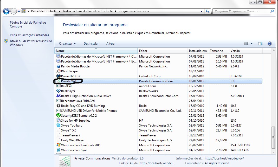Screen dimensions: 278x167
Task: Click Desinstalar in the toolbar
Action: (91, 44)
